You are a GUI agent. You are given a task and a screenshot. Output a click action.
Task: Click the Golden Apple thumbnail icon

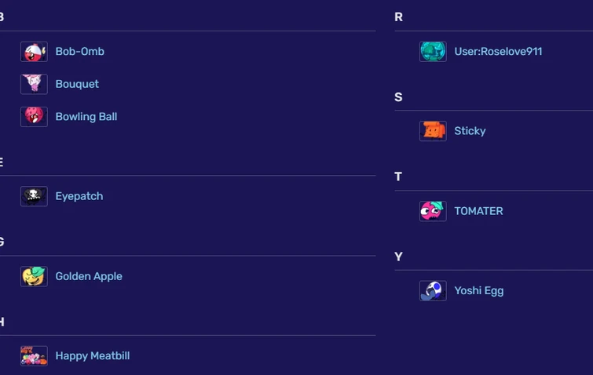34,276
